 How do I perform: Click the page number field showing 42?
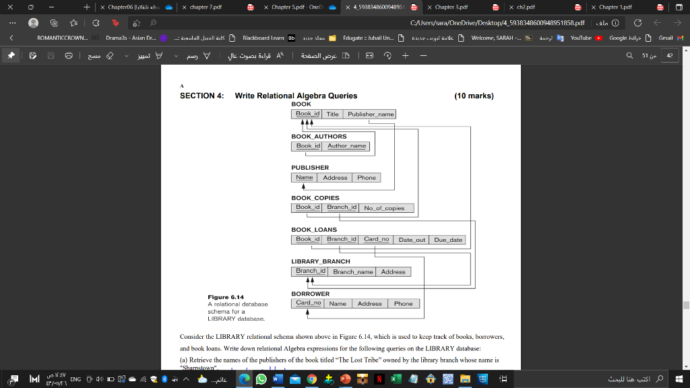[669, 56]
